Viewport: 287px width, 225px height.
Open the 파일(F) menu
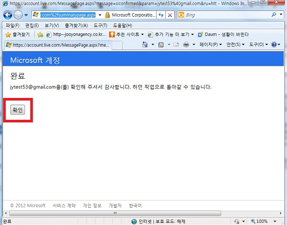tap(13, 26)
